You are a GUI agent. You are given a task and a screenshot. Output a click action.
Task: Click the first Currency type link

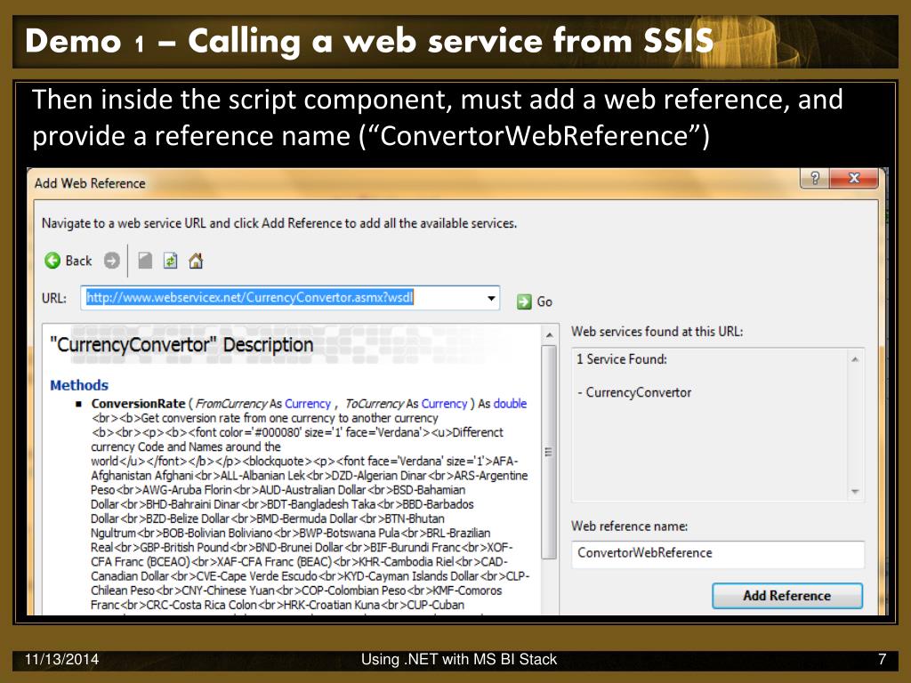click(x=307, y=404)
